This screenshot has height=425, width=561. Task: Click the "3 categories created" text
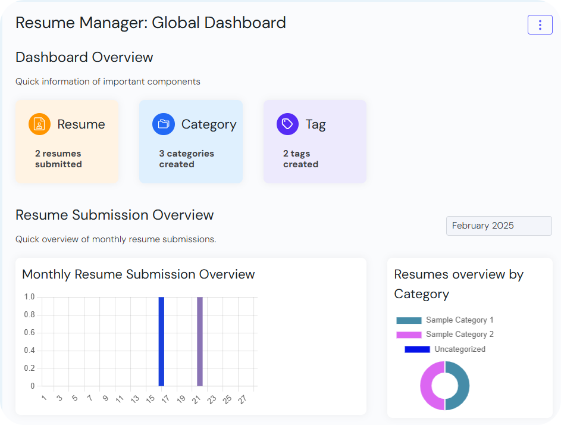click(186, 159)
